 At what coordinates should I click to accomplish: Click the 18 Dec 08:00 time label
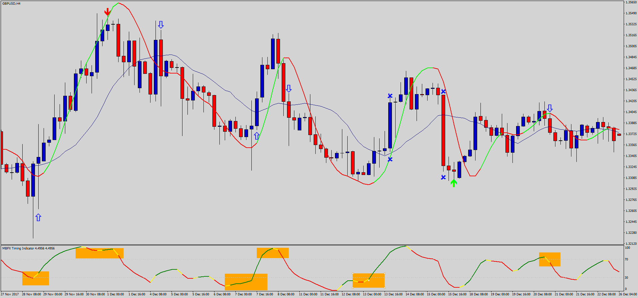coord(479,294)
